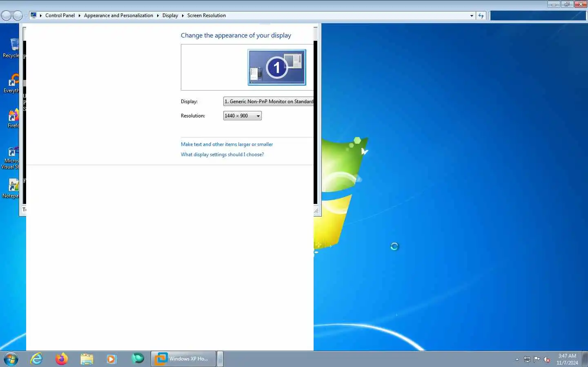Open the Windows Start orb
This screenshot has width=588, height=367.
[x=11, y=359]
